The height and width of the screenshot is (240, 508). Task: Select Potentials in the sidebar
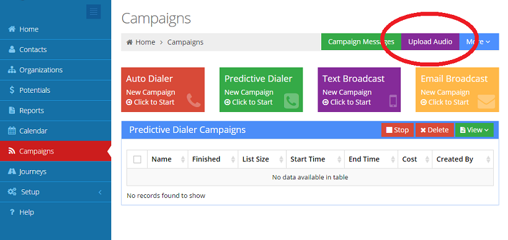tap(55, 90)
